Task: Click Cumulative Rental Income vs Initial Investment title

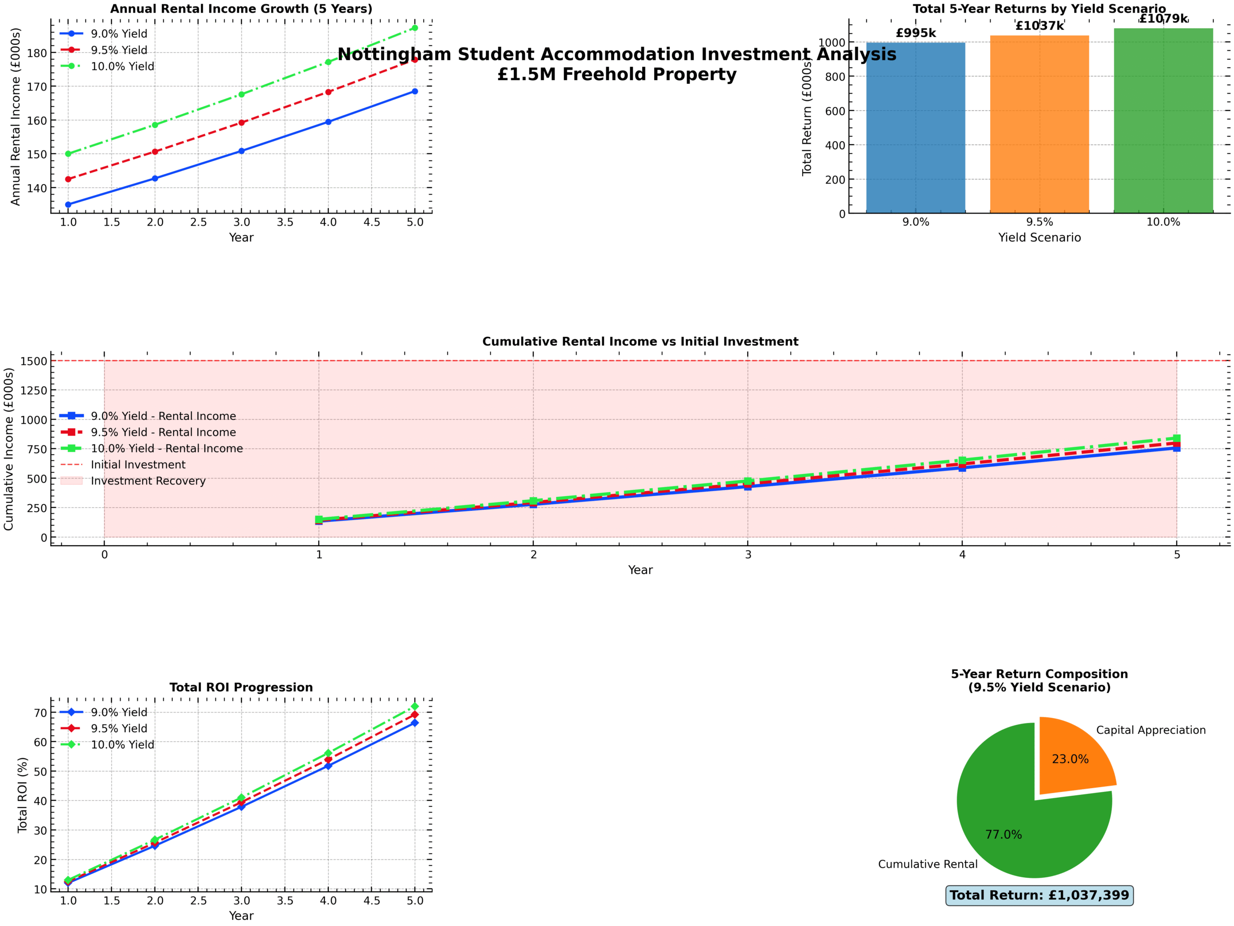Action: pos(641,341)
